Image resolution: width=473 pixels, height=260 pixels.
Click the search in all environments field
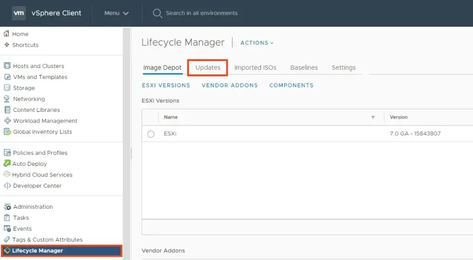(202, 13)
